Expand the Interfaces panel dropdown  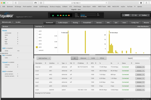[x=40, y=27]
